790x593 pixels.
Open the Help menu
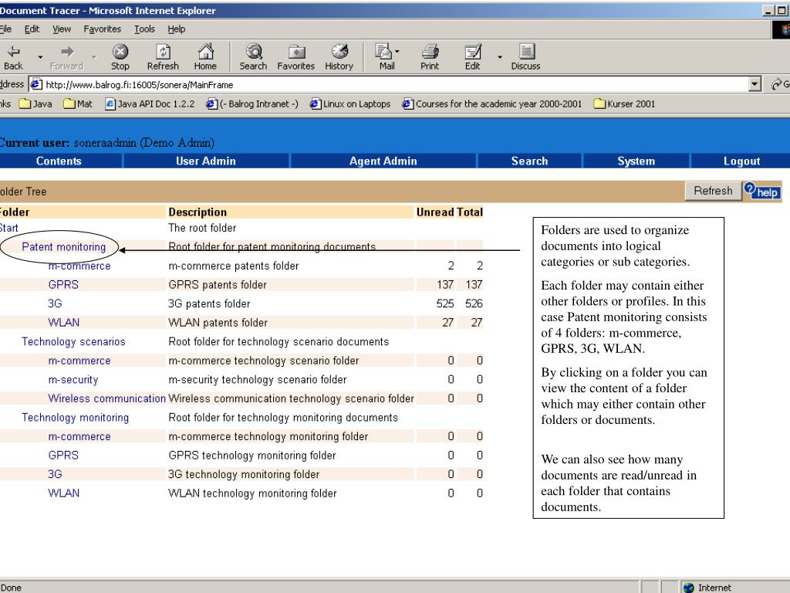177,29
